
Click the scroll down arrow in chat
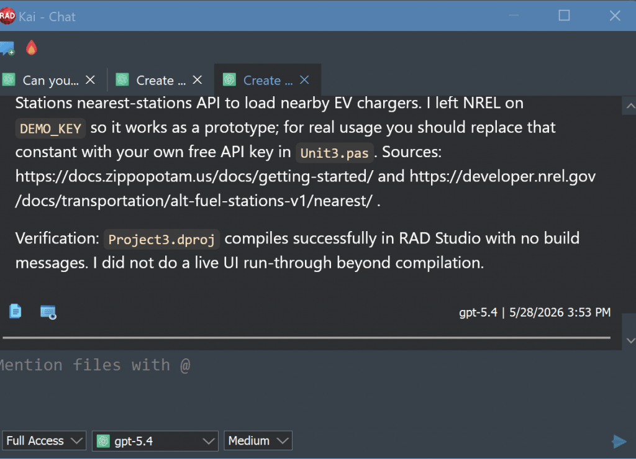tap(630, 340)
